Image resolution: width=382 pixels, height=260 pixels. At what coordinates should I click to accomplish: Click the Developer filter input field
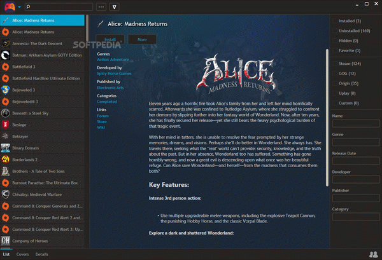[356, 179]
